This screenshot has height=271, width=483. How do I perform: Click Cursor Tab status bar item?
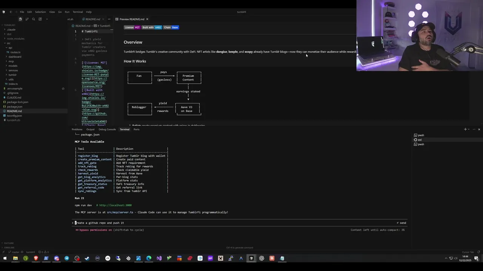(x=468, y=252)
